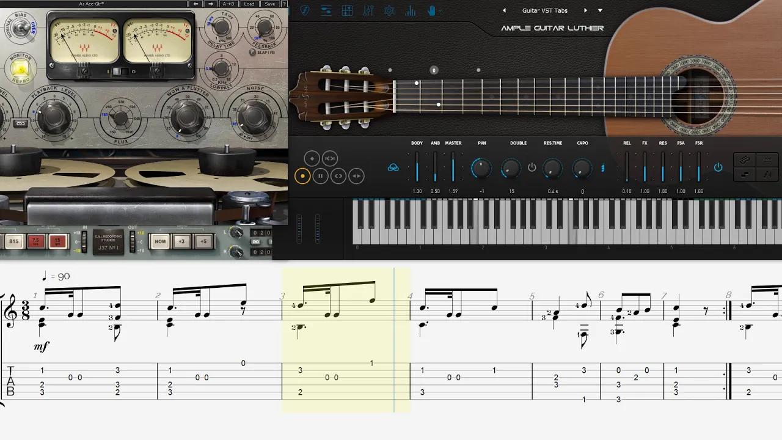Image resolution: width=782 pixels, height=440 pixels.
Task: Adjust the REL slider
Action: pyautogui.click(x=627, y=167)
